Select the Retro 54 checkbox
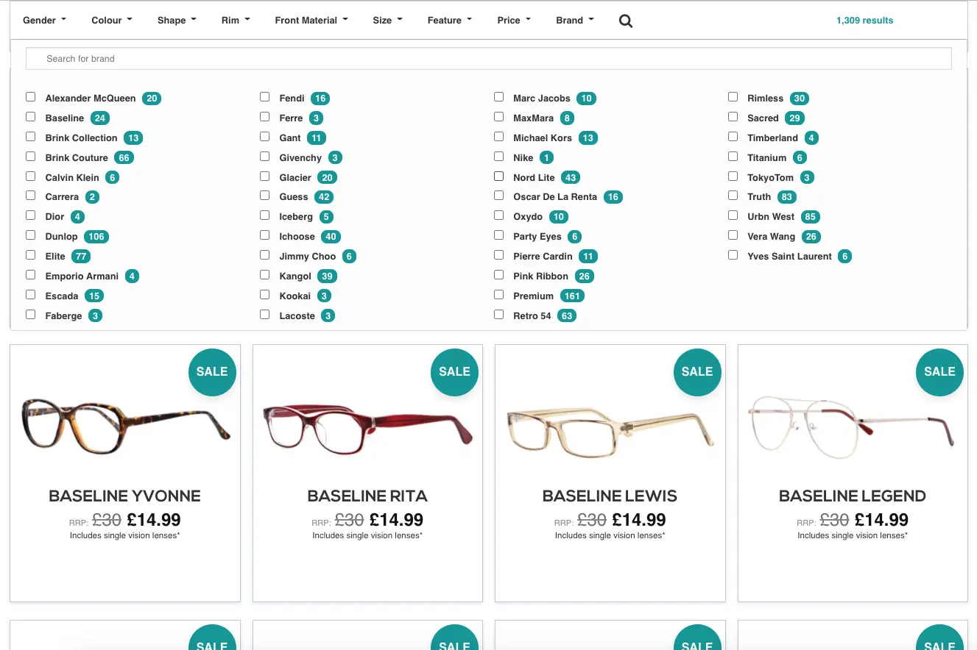This screenshot has height=650, width=977. point(499,315)
